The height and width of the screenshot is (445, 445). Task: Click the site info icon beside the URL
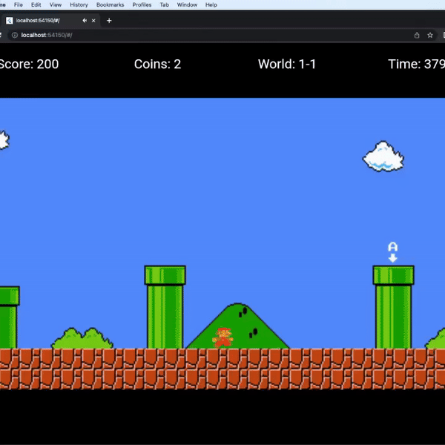pos(15,35)
